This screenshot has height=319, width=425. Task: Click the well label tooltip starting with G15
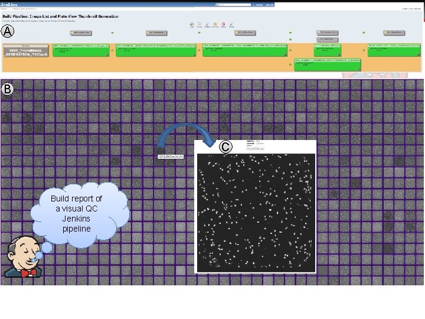click(171, 157)
